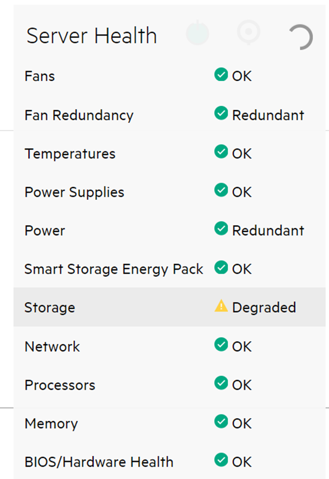329x479 pixels.
Task: Click the BIOS/Hardware Health check icon
Action: click(221, 460)
